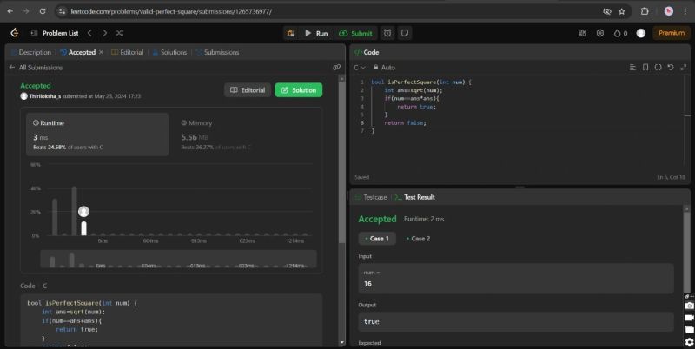Select Case 1 result
The height and width of the screenshot is (349, 695).
[x=377, y=239]
